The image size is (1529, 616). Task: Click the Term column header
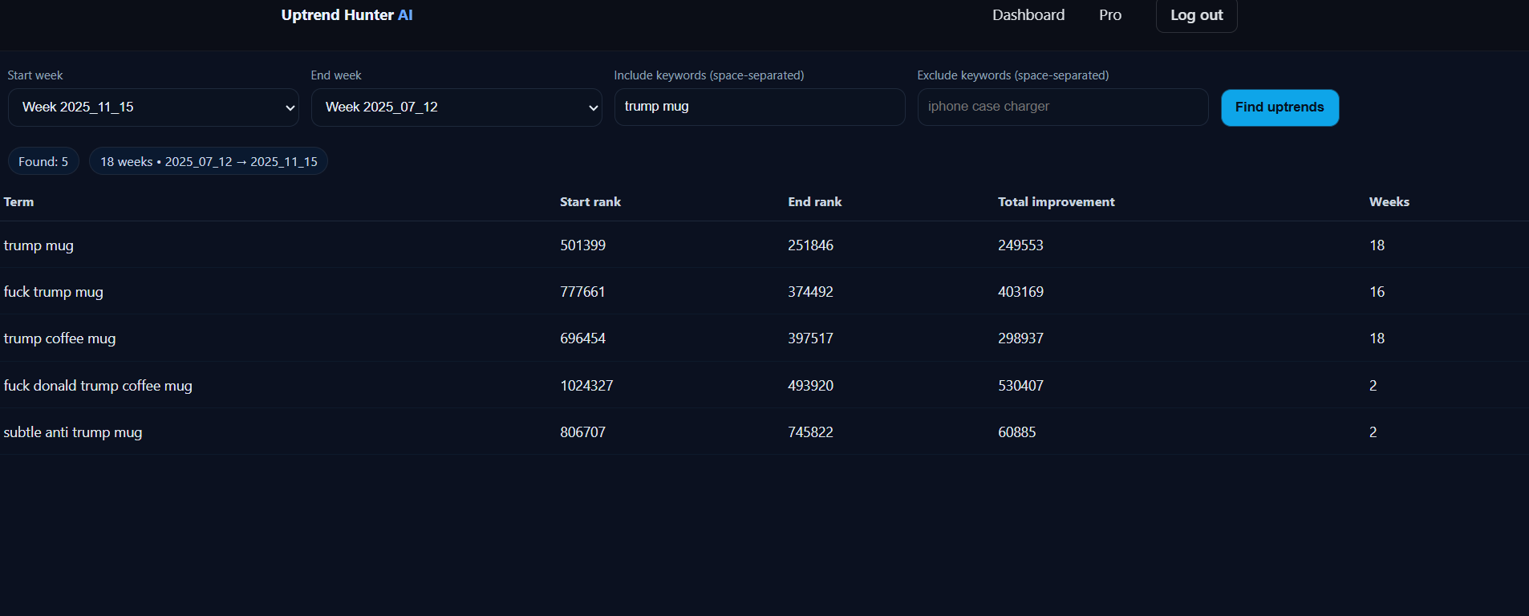point(19,202)
